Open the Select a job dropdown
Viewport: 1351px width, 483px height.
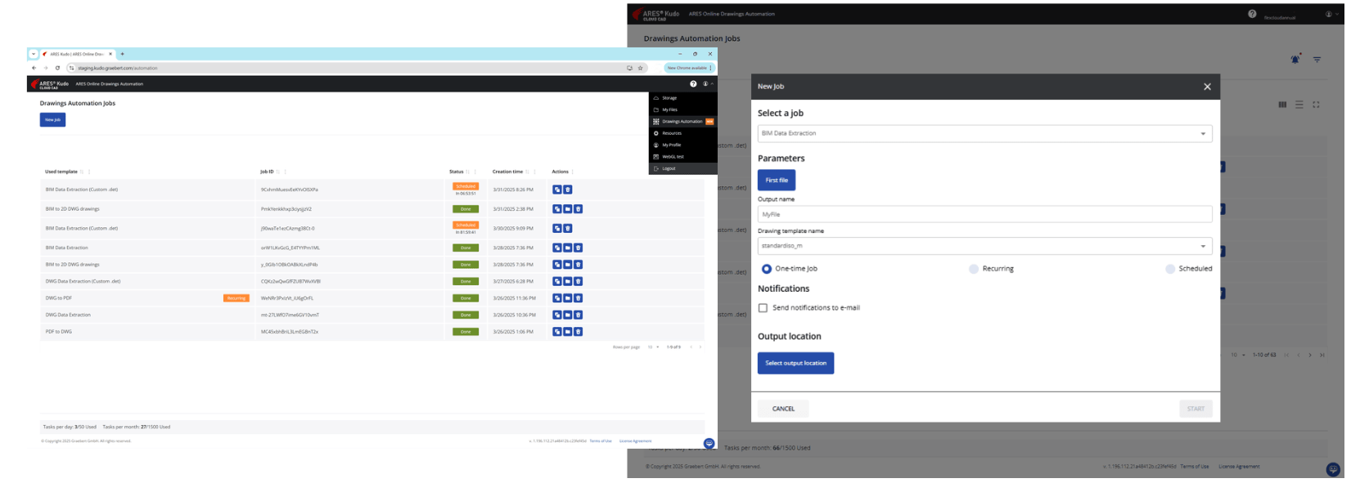[x=984, y=133]
